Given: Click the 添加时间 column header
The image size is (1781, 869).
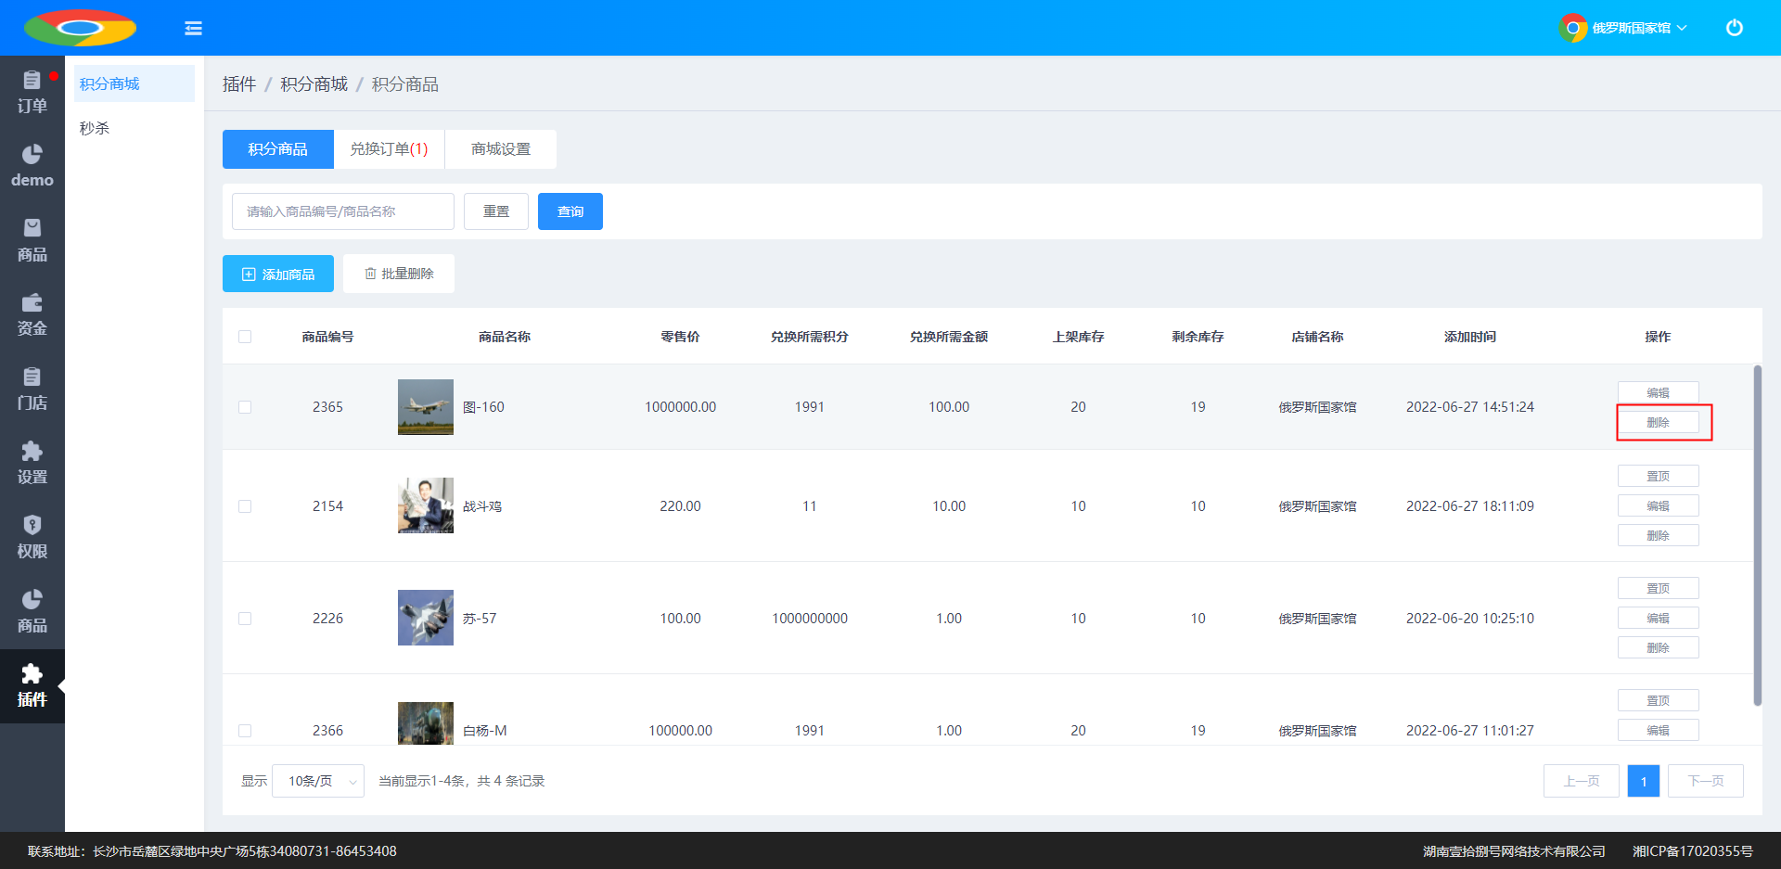Looking at the screenshot, I should pyautogui.click(x=1470, y=337).
